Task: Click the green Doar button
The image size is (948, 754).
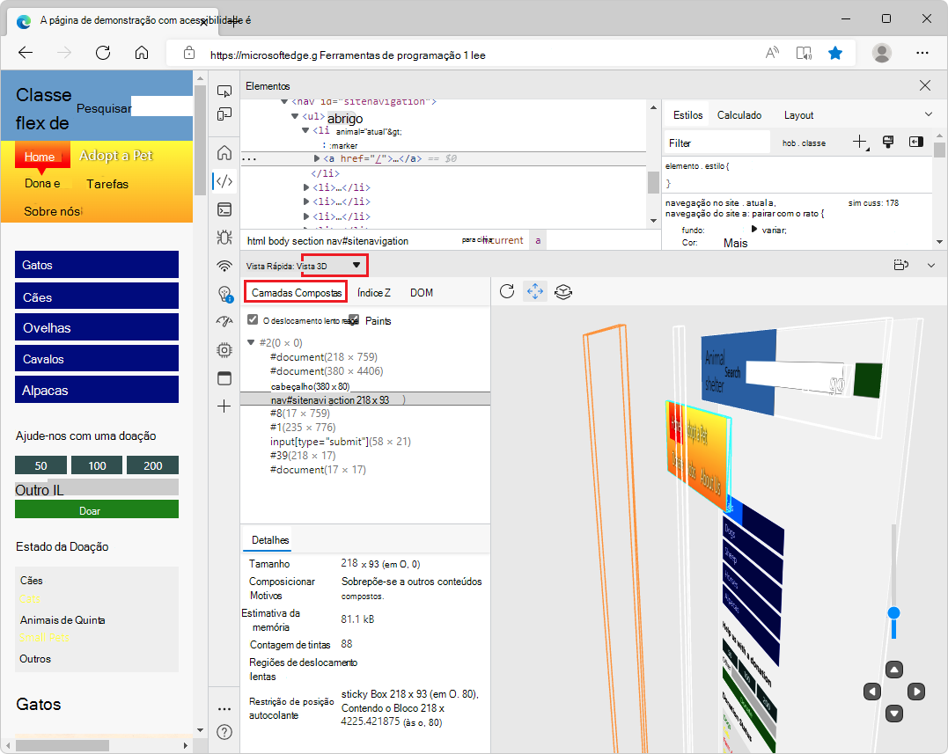Action: [97, 509]
